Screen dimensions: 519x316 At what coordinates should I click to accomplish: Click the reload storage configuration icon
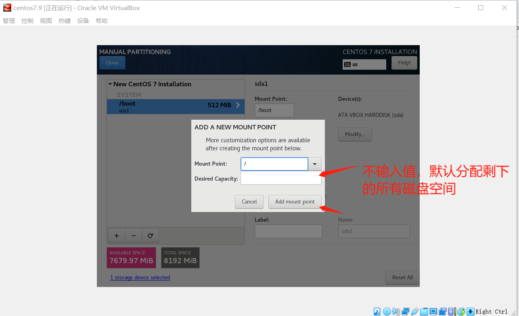(151, 236)
